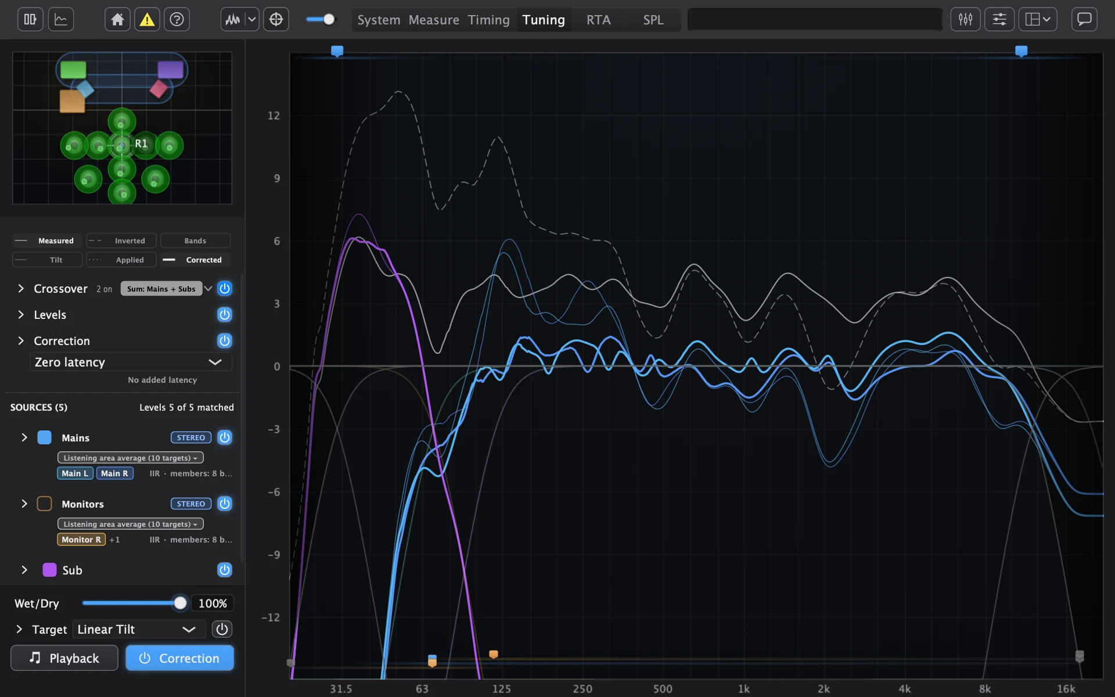Image resolution: width=1115 pixels, height=697 pixels.
Task: Toggle the Crossover power switch
Action: point(225,289)
